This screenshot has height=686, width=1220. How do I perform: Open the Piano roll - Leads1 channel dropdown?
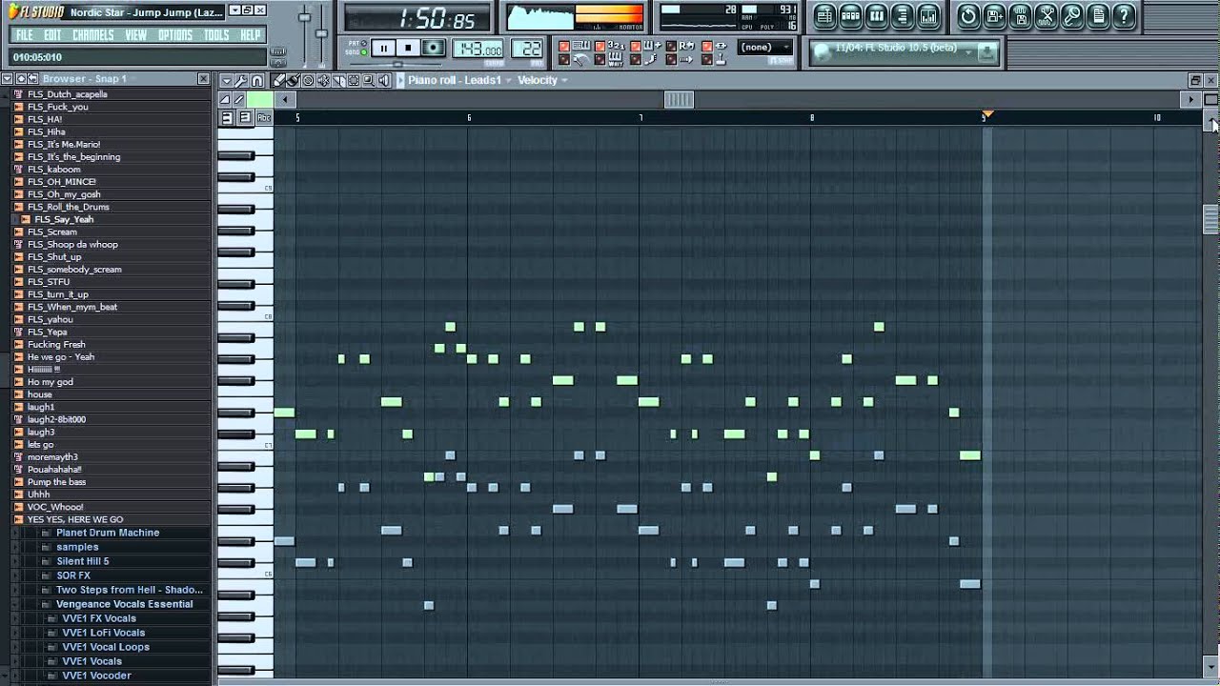[x=459, y=80]
